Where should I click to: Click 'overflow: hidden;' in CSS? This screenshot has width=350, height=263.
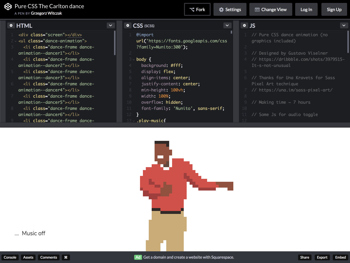162,102
